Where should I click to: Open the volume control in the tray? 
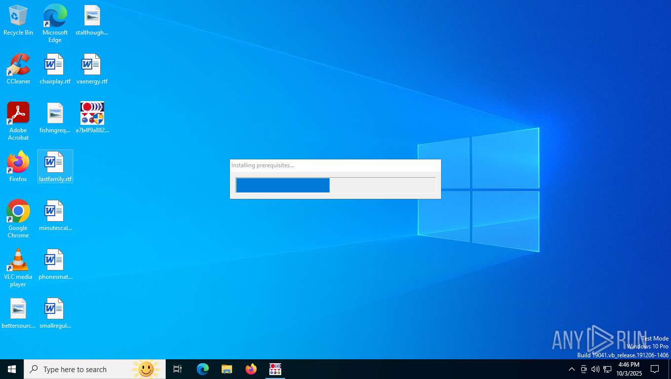point(596,369)
